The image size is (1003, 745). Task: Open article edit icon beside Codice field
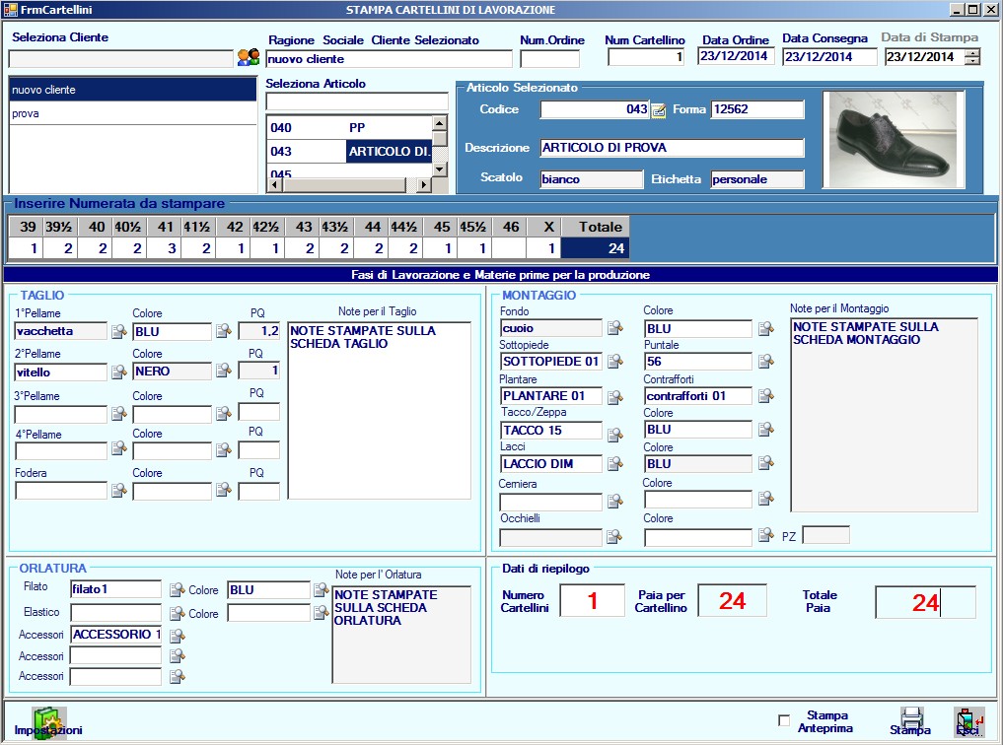pyautogui.click(x=658, y=110)
